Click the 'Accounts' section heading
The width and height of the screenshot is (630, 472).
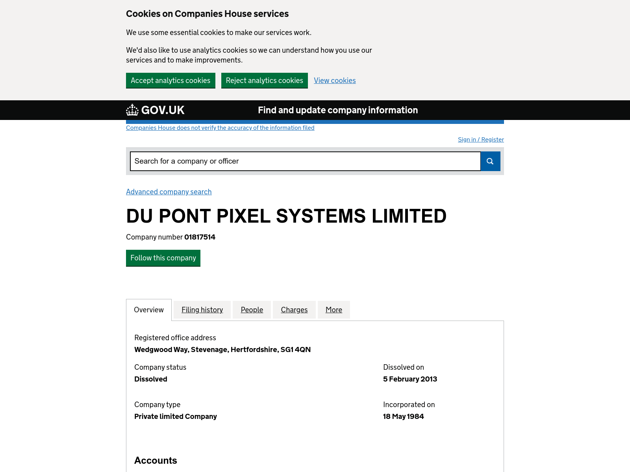156,461
